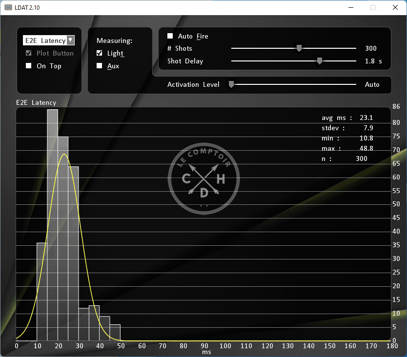Open the E2E Latency mode dropdown

(70, 40)
